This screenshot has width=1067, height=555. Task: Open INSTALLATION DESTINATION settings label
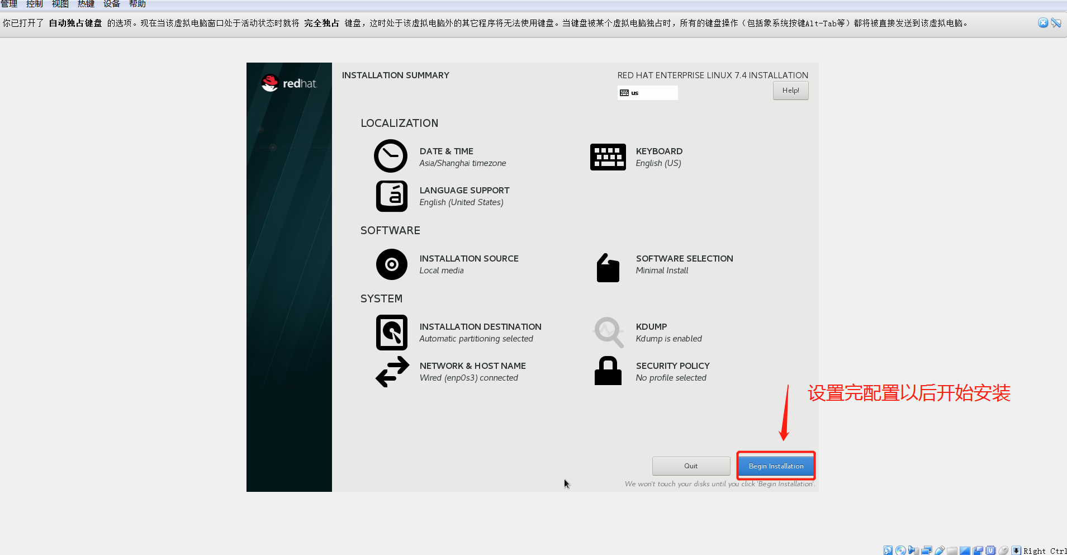[480, 327]
